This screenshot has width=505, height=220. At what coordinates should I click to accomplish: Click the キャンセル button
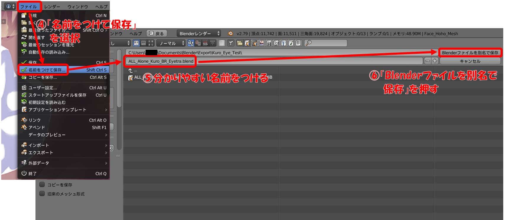click(x=470, y=61)
